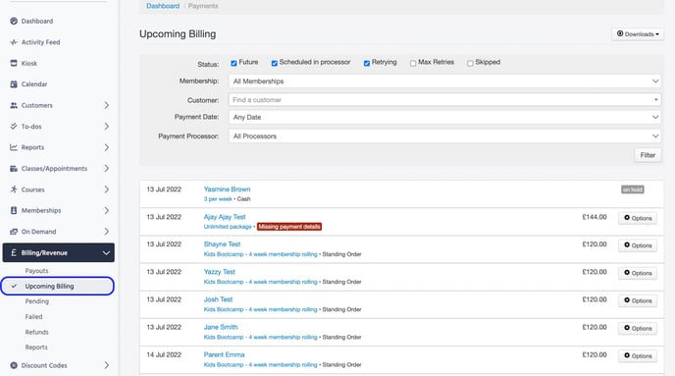
Task: Open the Payment Date dropdown
Action: [444, 117]
